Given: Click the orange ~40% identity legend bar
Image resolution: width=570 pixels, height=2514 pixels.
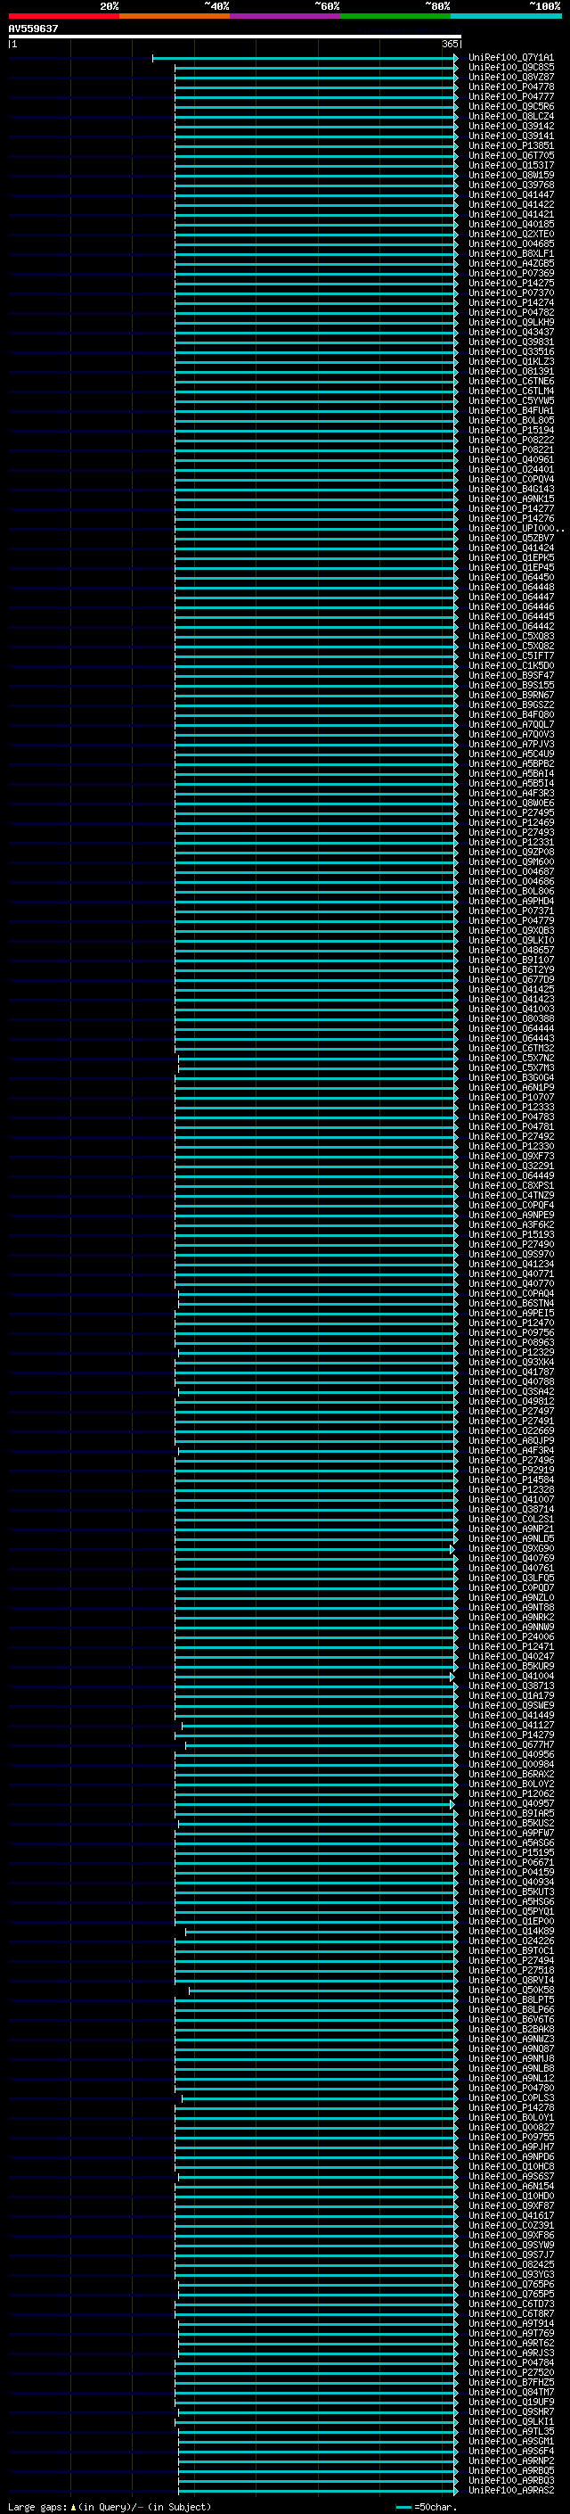Looking at the screenshot, I should click(175, 16).
